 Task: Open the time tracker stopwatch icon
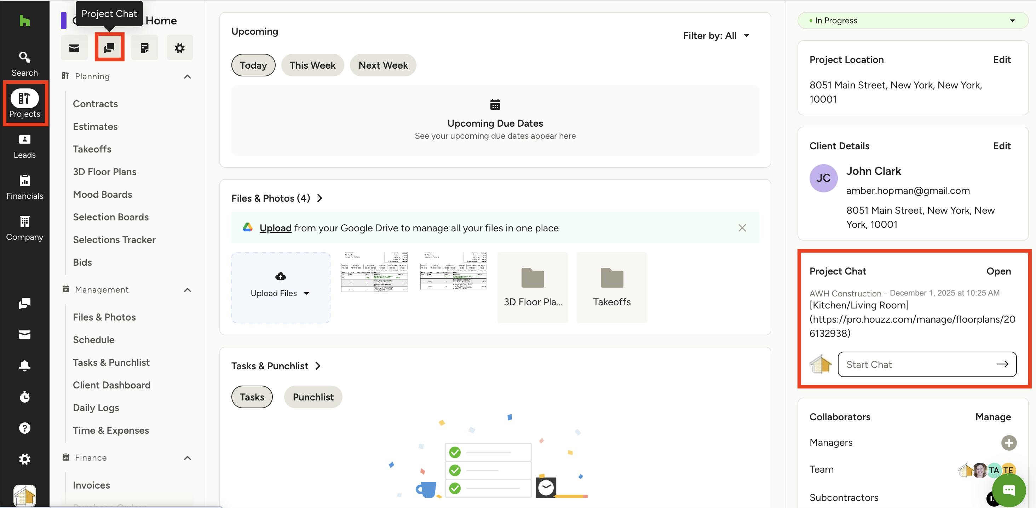point(24,397)
